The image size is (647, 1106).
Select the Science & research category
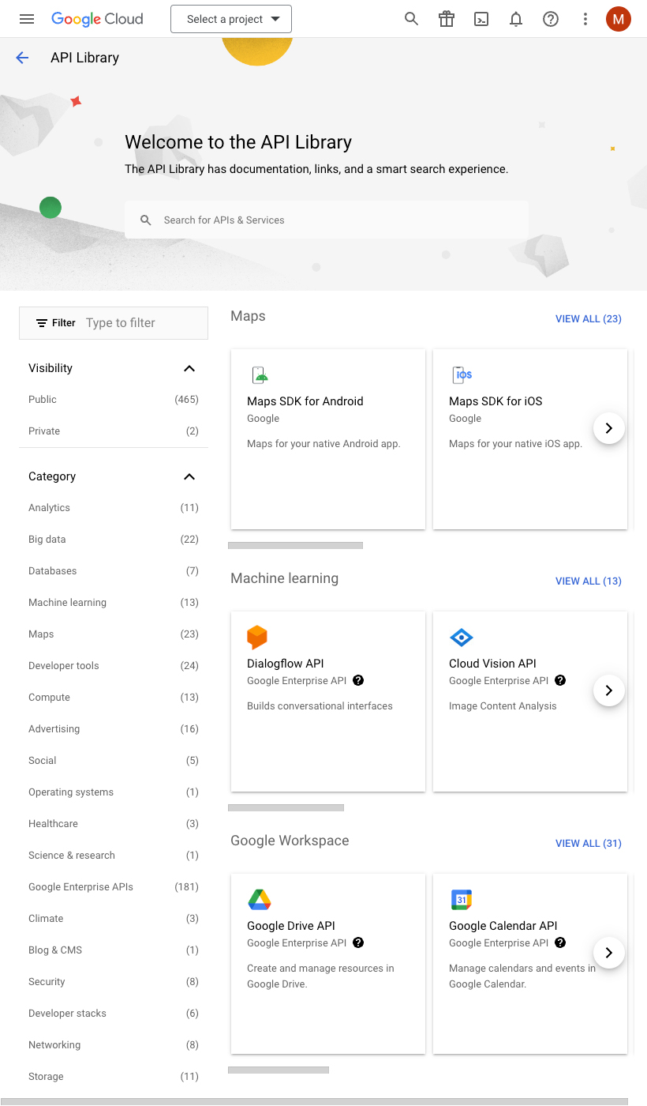(x=114, y=856)
